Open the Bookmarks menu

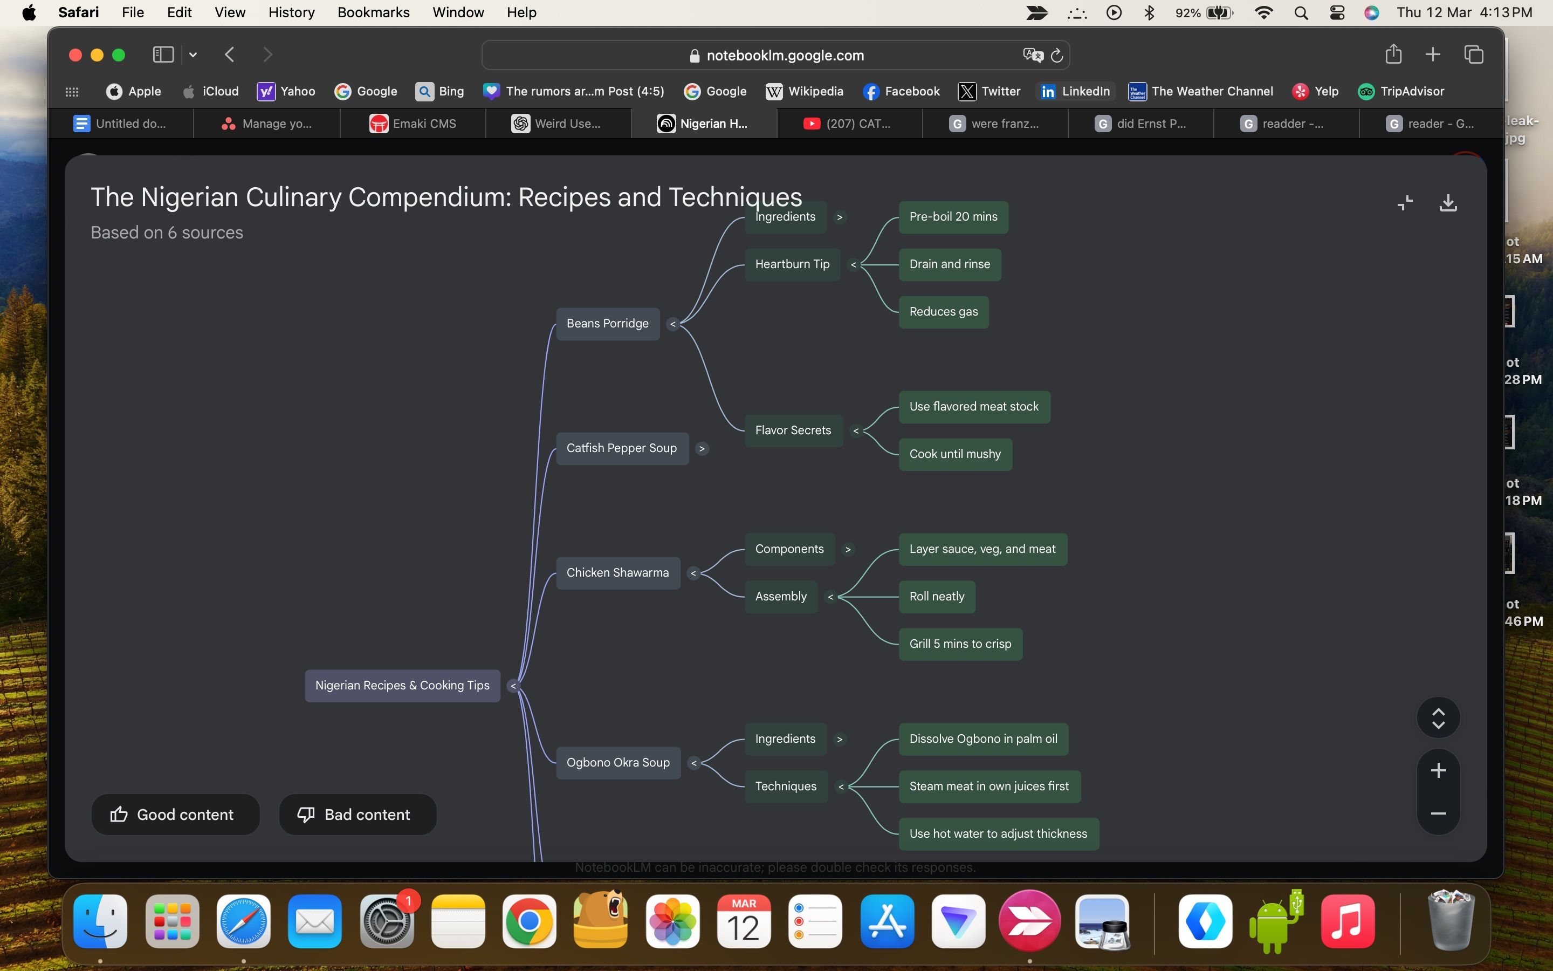point(374,13)
